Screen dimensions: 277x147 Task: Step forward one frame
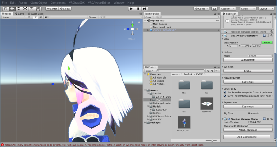click(x=144, y=9)
